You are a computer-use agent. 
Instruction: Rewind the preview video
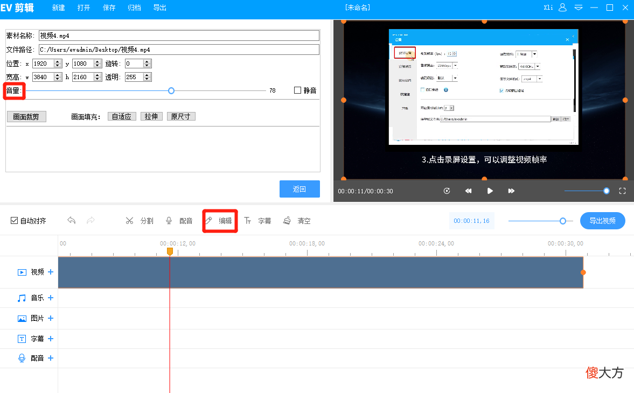468,191
